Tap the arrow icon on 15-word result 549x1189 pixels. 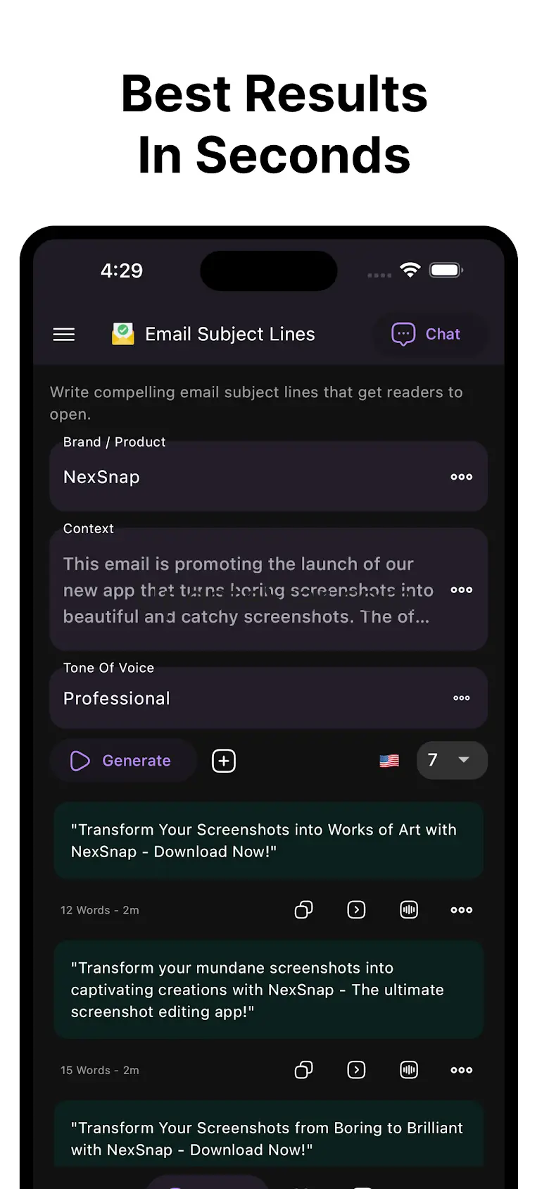[356, 1070]
